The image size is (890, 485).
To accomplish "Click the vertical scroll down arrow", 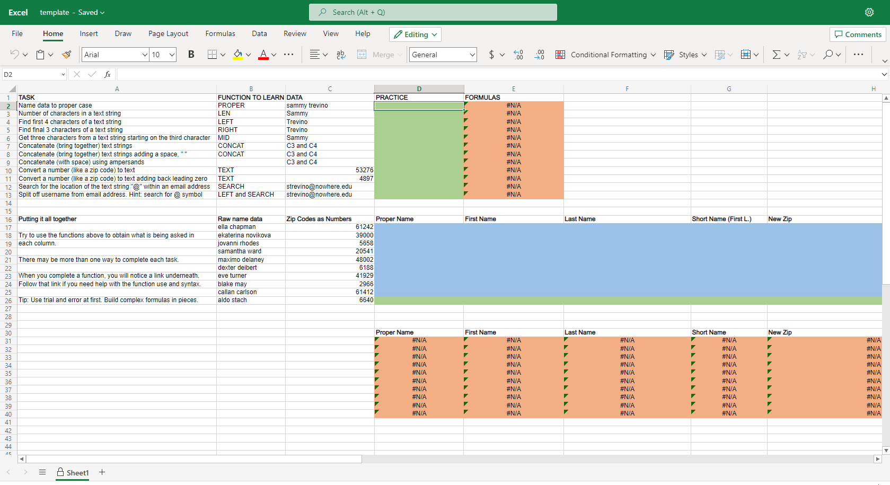I will (x=886, y=451).
